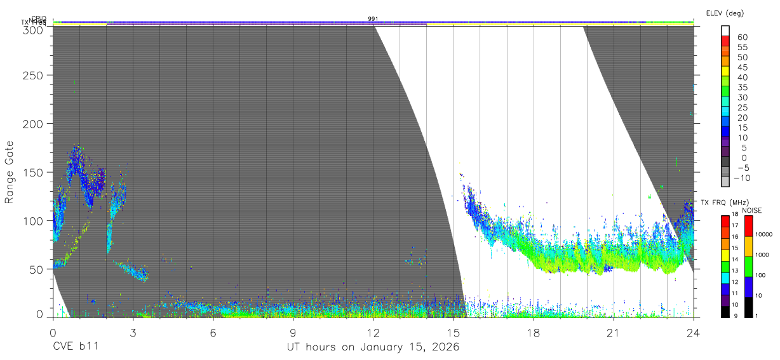Click the "UT hours on January 15, 2026" label

pos(373,347)
